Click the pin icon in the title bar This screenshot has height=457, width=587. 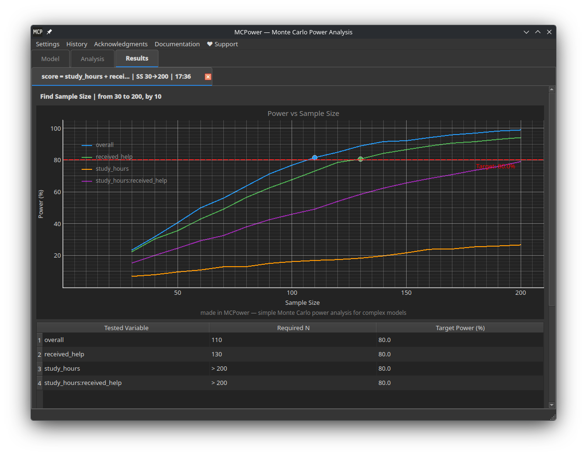(49, 32)
